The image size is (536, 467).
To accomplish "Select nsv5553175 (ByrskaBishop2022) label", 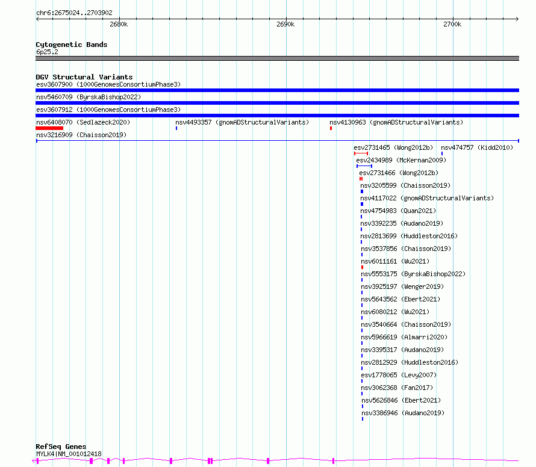I will coord(413,274).
